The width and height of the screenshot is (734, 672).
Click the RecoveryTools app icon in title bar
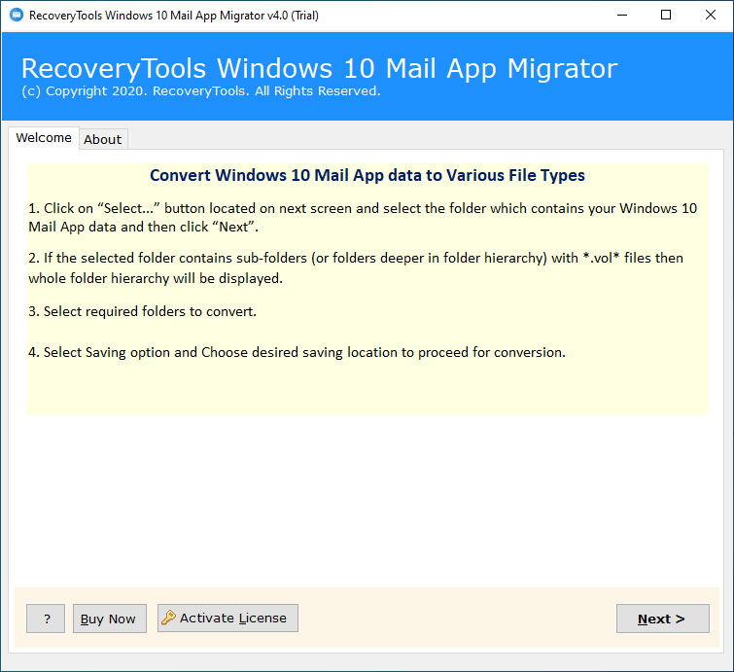(x=17, y=15)
